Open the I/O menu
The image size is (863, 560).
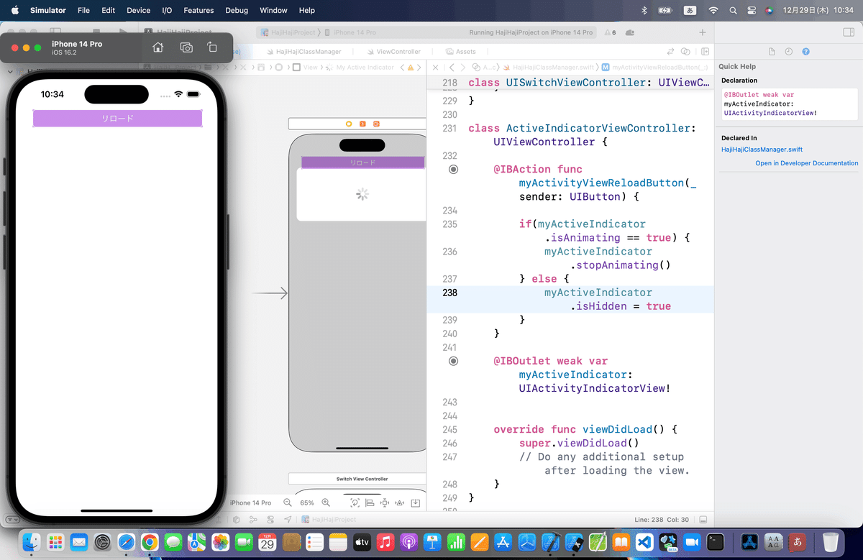(x=167, y=10)
